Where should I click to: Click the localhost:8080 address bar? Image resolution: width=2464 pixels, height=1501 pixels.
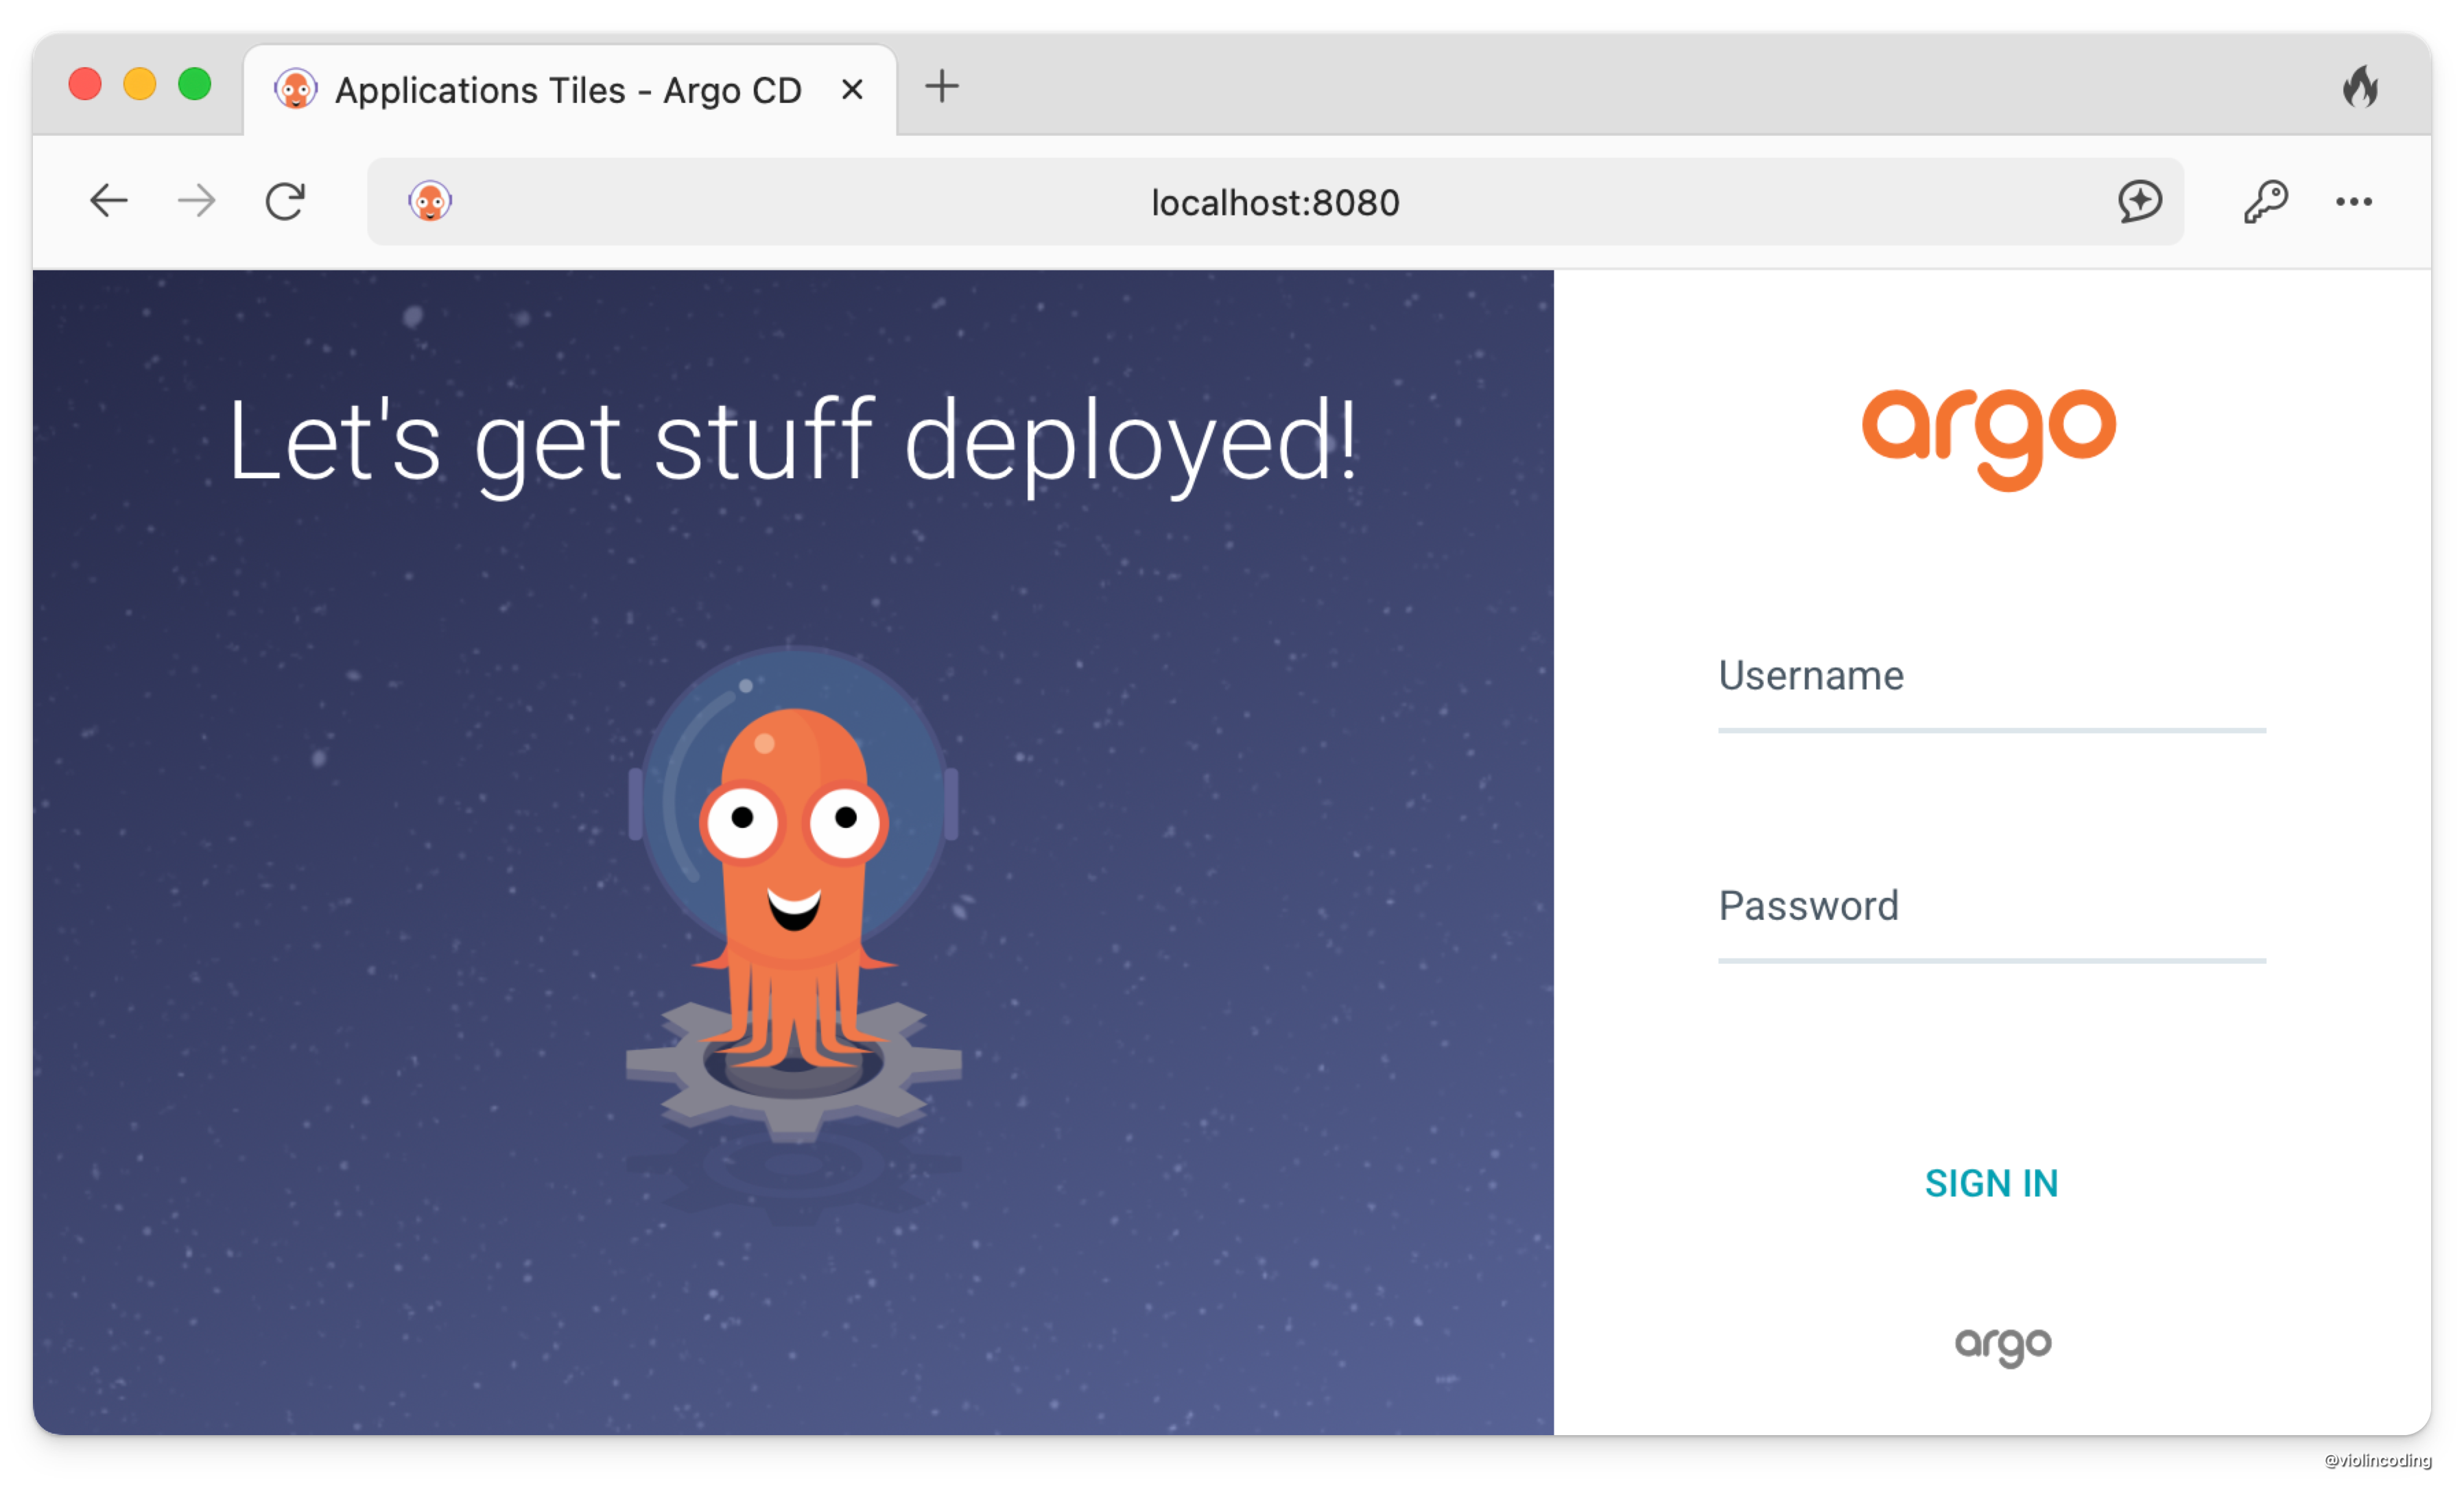(1275, 202)
